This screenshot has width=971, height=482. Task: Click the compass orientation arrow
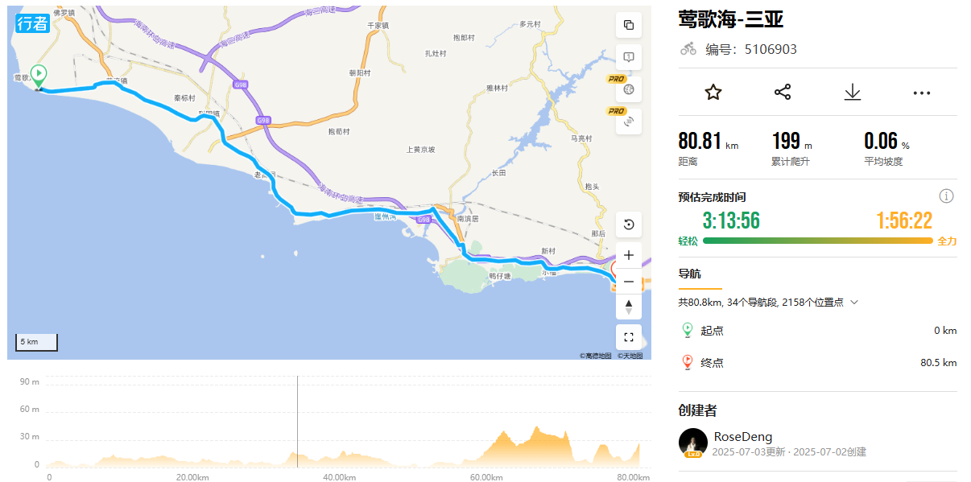[628, 307]
